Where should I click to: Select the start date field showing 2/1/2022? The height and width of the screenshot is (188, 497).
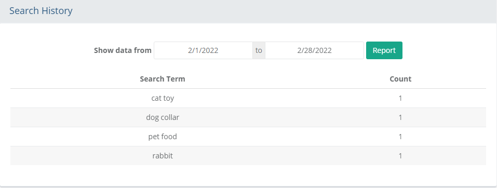pos(203,50)
